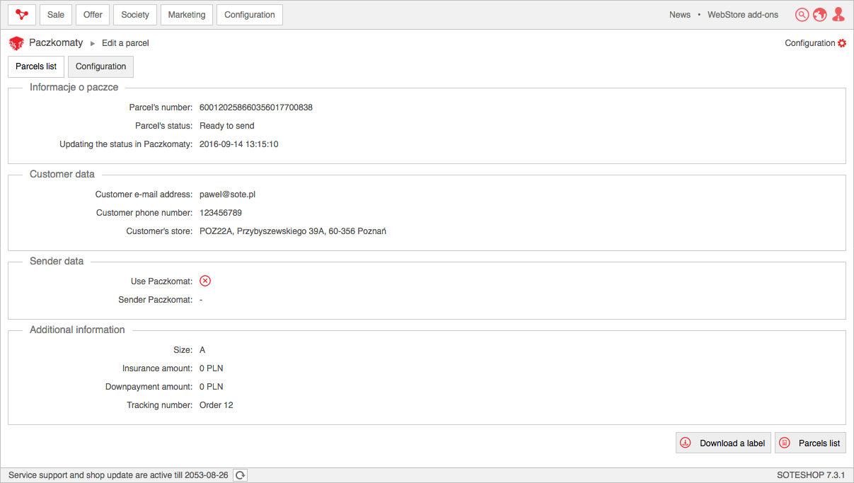The width and height of the screenshot is (854, 483).
Task: Click the email pawel@sote.pl
Action: click(x=228, y=194)
